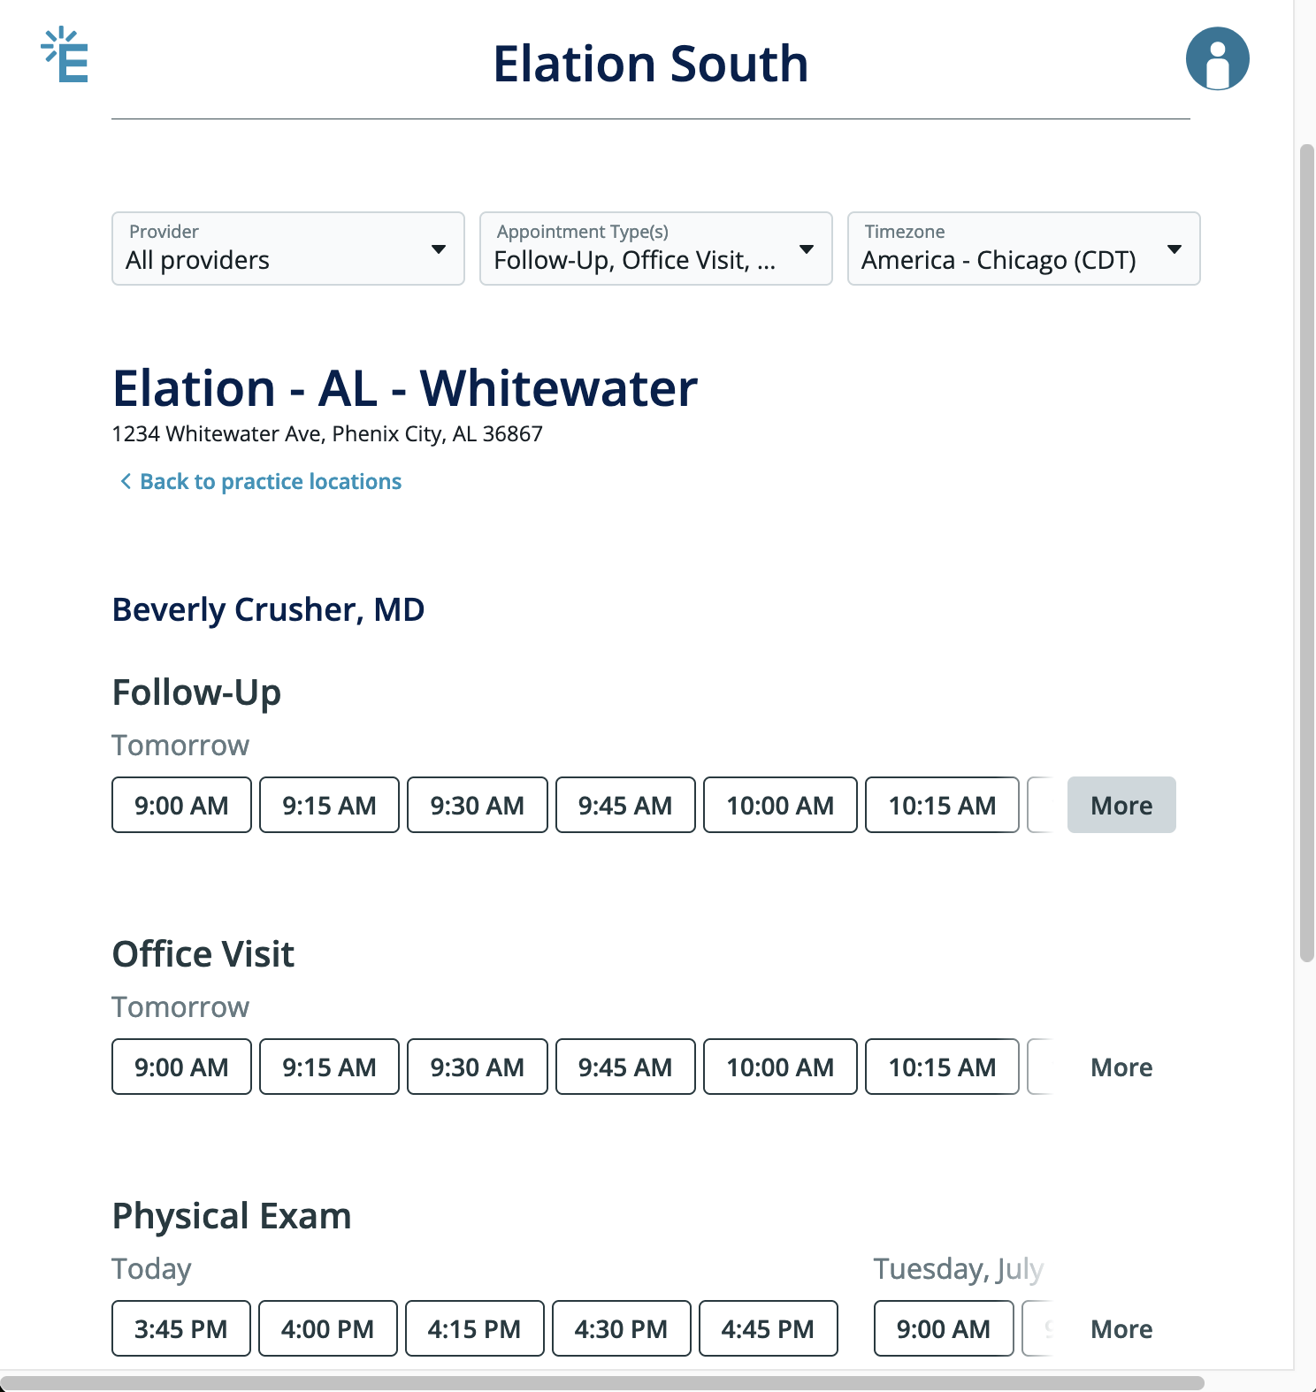Click More next to Physical Exam Tuesday slots
1316x1392 pixels.
1121,1328
